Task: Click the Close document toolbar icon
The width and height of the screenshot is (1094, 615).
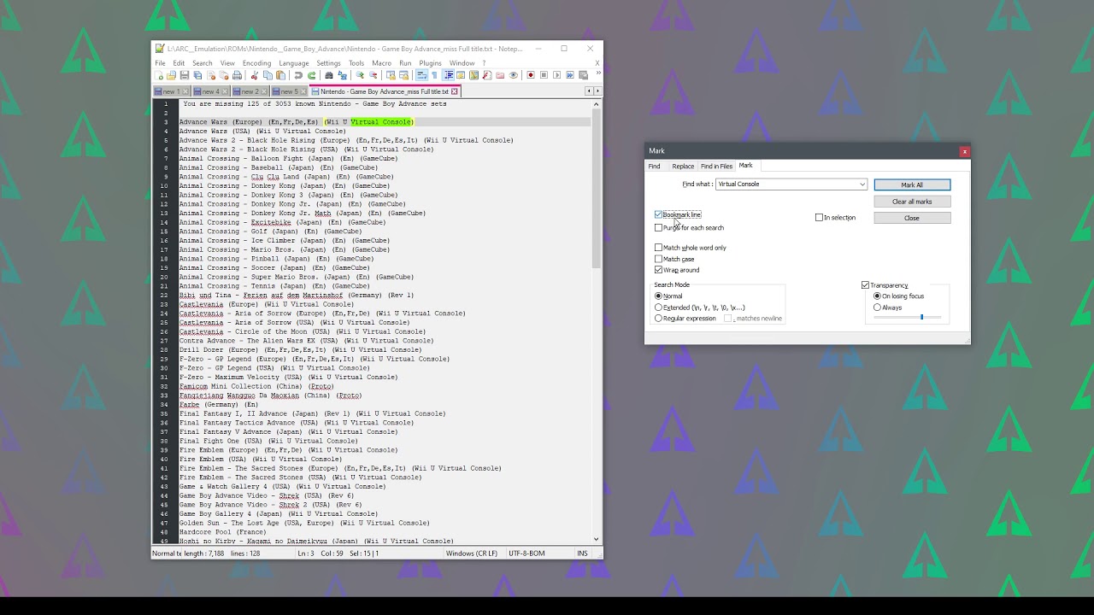Action: pyautogui.click(x=211, y=75)
